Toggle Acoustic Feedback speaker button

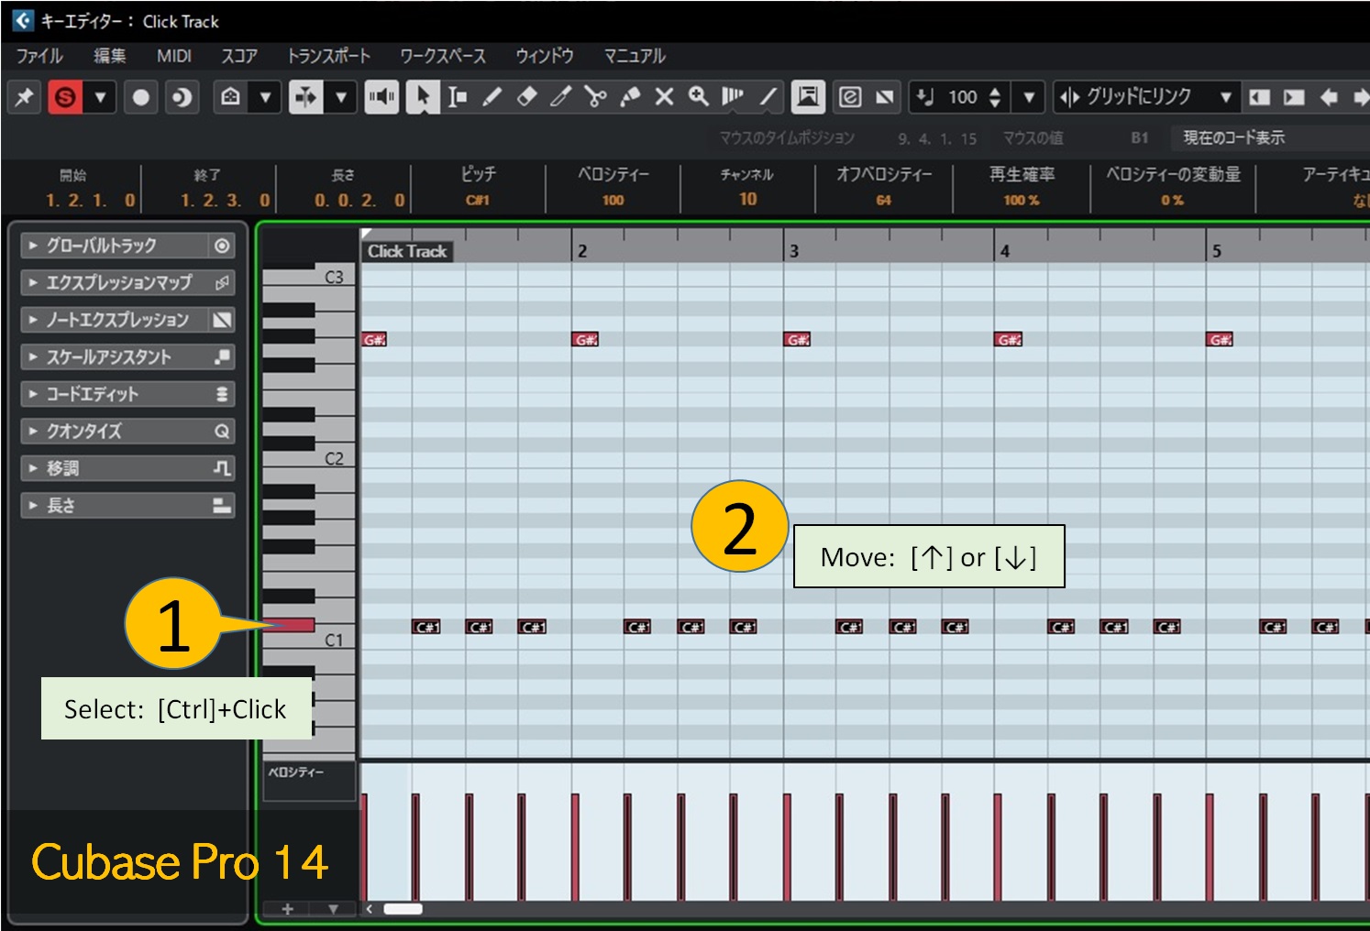[381, 96]
